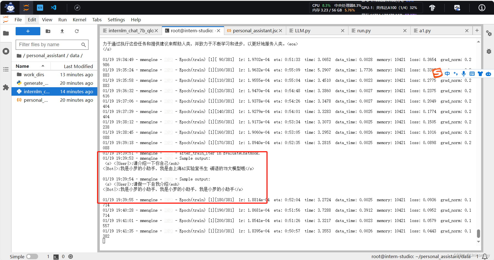Close the run.py tab
Screen dimensions: 494x260
point(405,31)
